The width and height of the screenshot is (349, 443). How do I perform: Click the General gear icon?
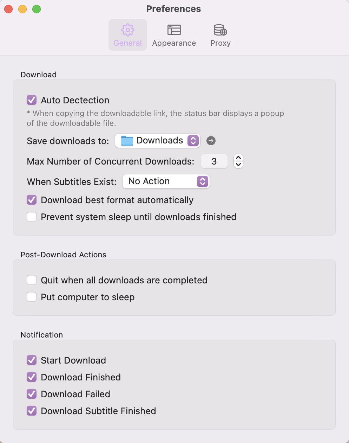tap(127, 30)
